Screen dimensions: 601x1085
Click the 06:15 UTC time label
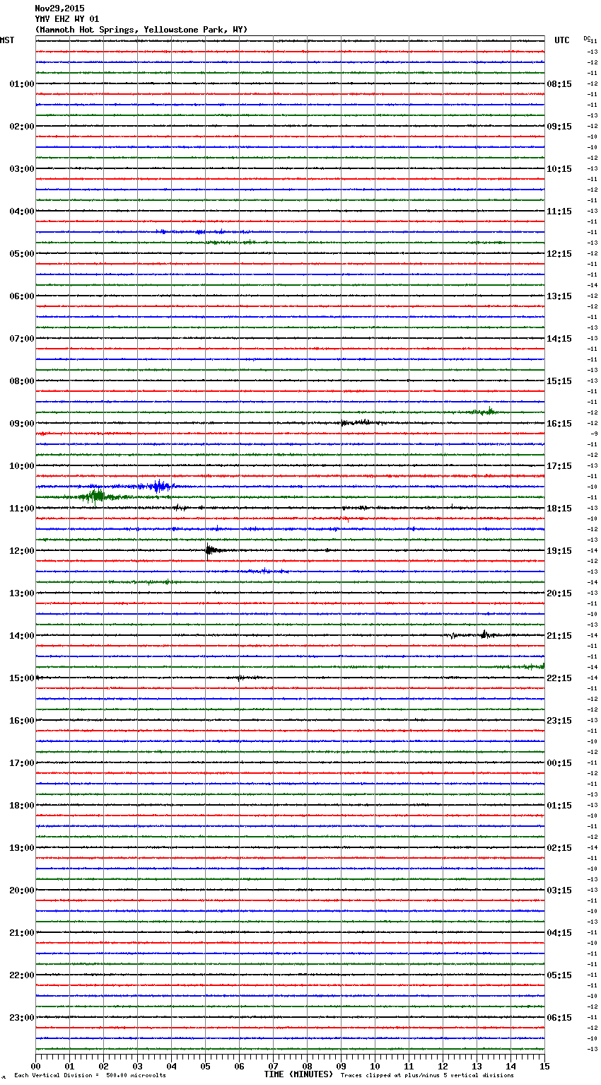(559, 1018)
